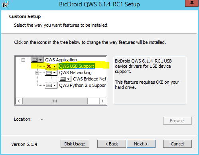Select the QWS Networking tree item
The width and height of the screenshot is (199, 155).
75,73
